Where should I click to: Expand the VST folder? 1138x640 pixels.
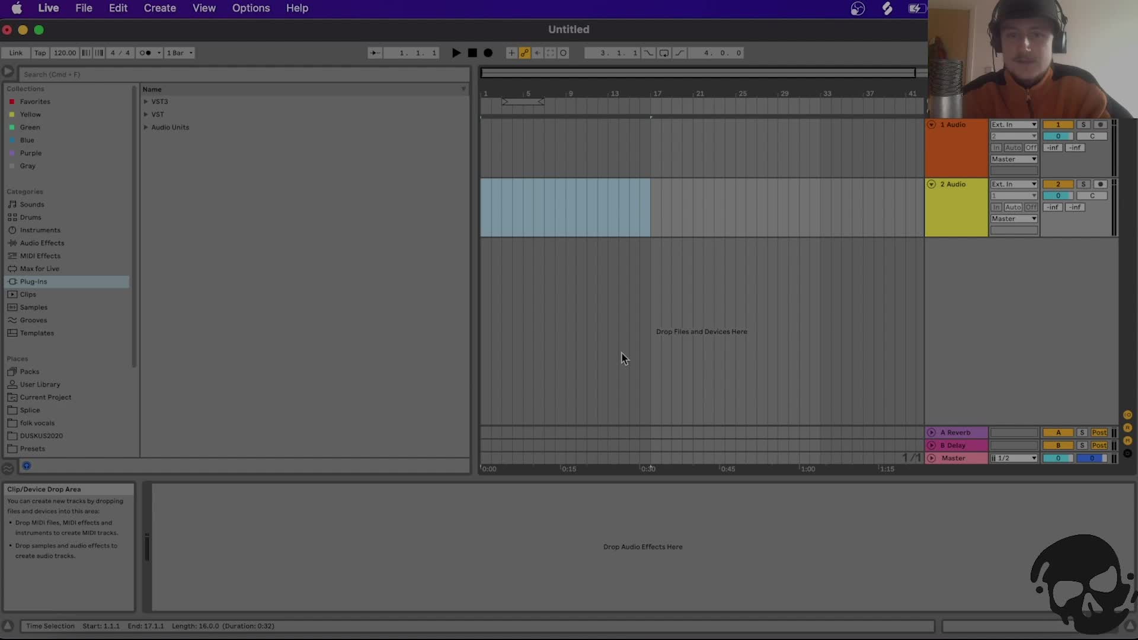click(146, 114)
